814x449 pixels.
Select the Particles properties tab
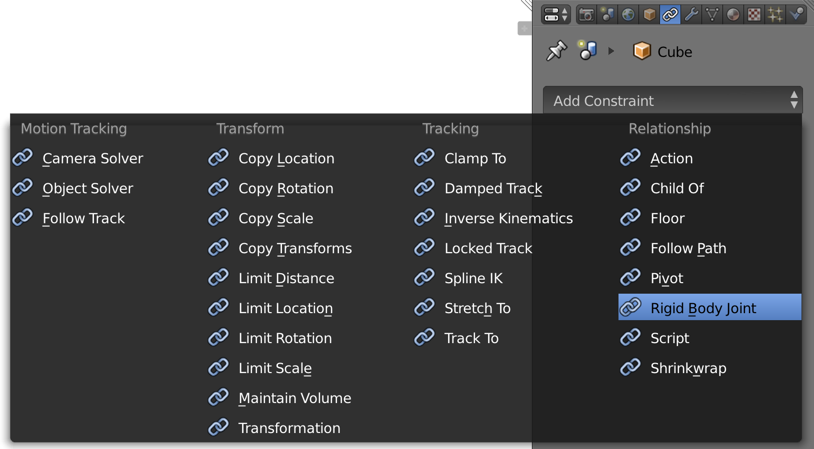(774, 14)
